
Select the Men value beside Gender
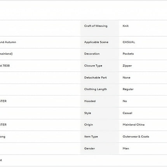click(x=126, y=148)
